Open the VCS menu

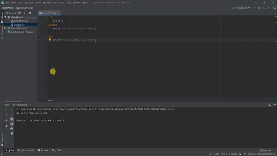click(69, 3)
